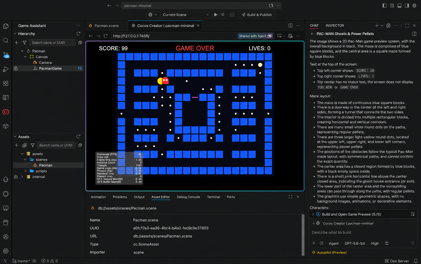
Task: Open the Manage gear icon at bottom left
Action: [6, 251]
